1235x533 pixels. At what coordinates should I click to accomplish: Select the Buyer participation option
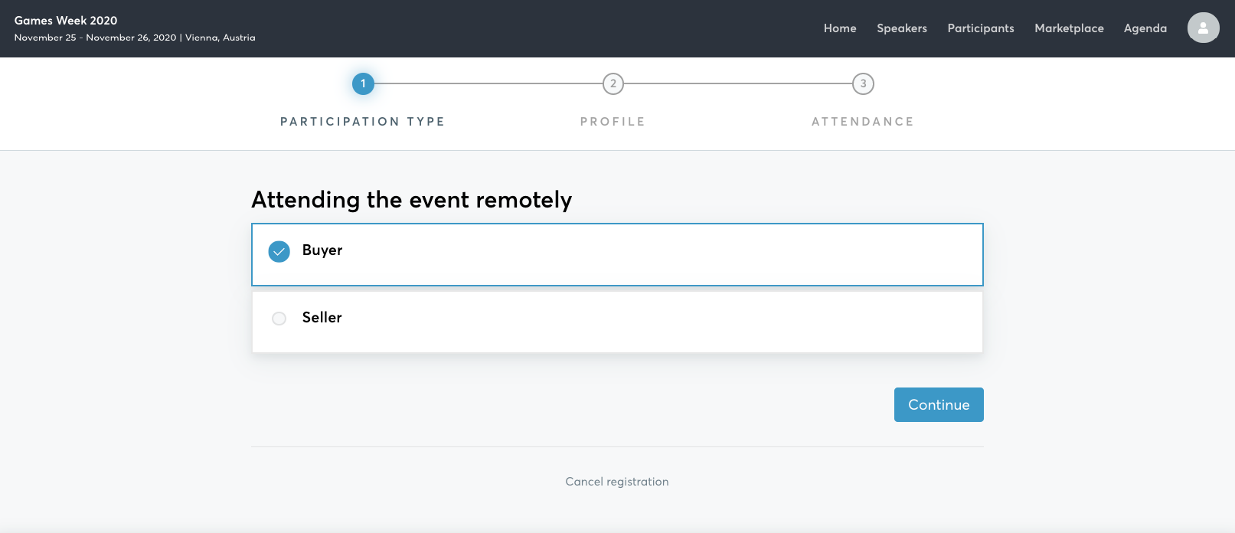(x=617, y=254)
